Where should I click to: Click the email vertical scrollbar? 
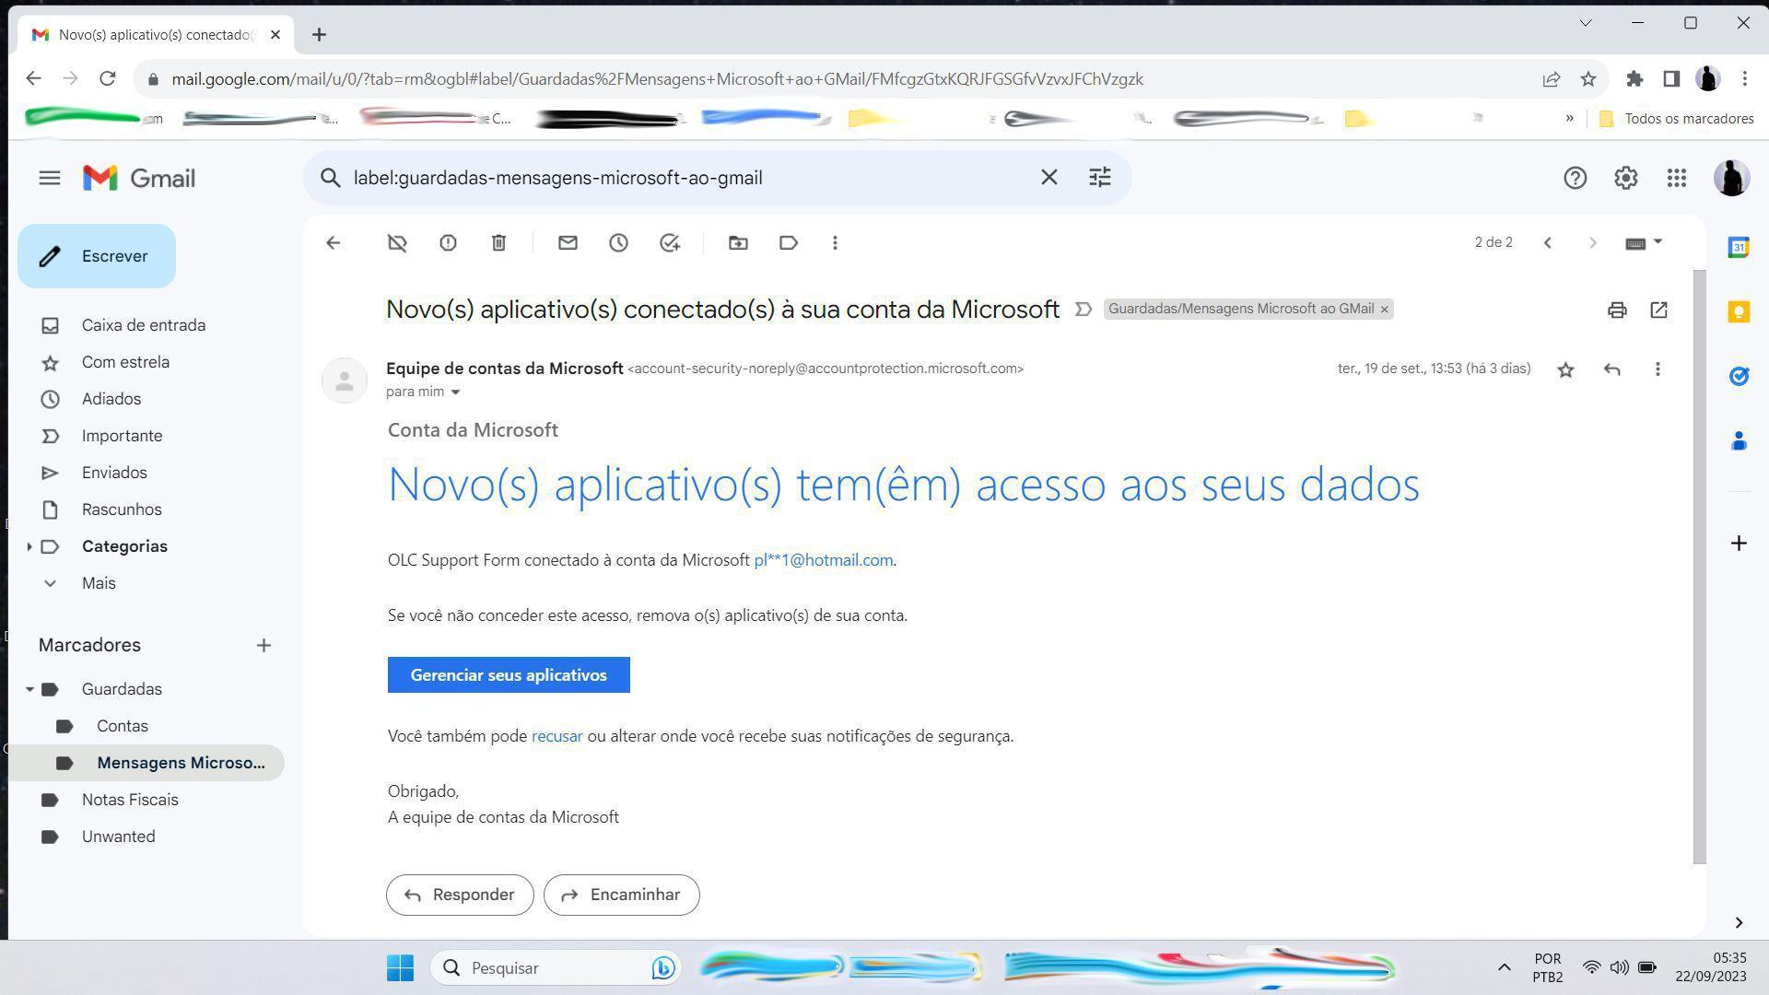1700,567
